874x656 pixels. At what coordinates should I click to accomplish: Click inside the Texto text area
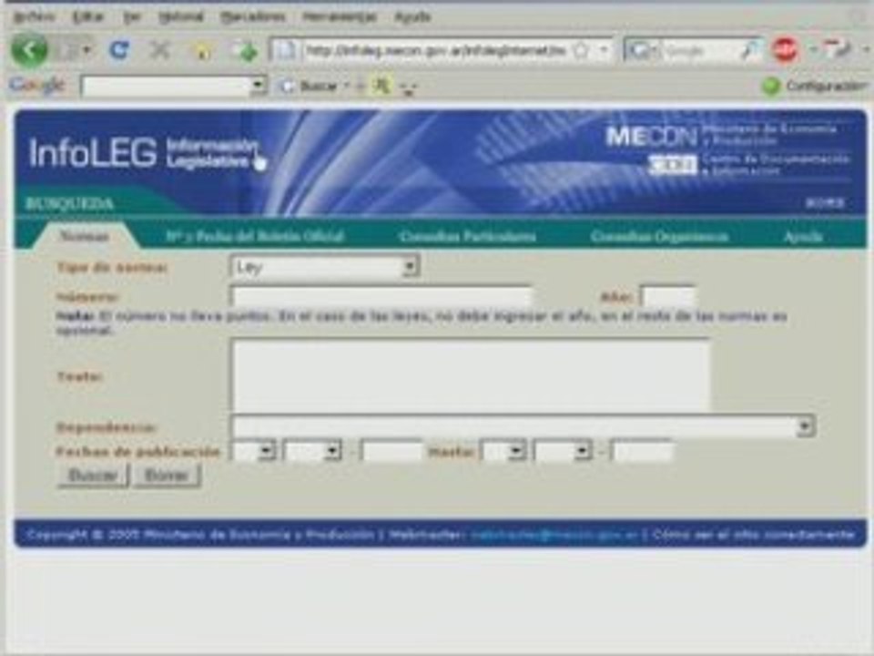coord(471,375)
